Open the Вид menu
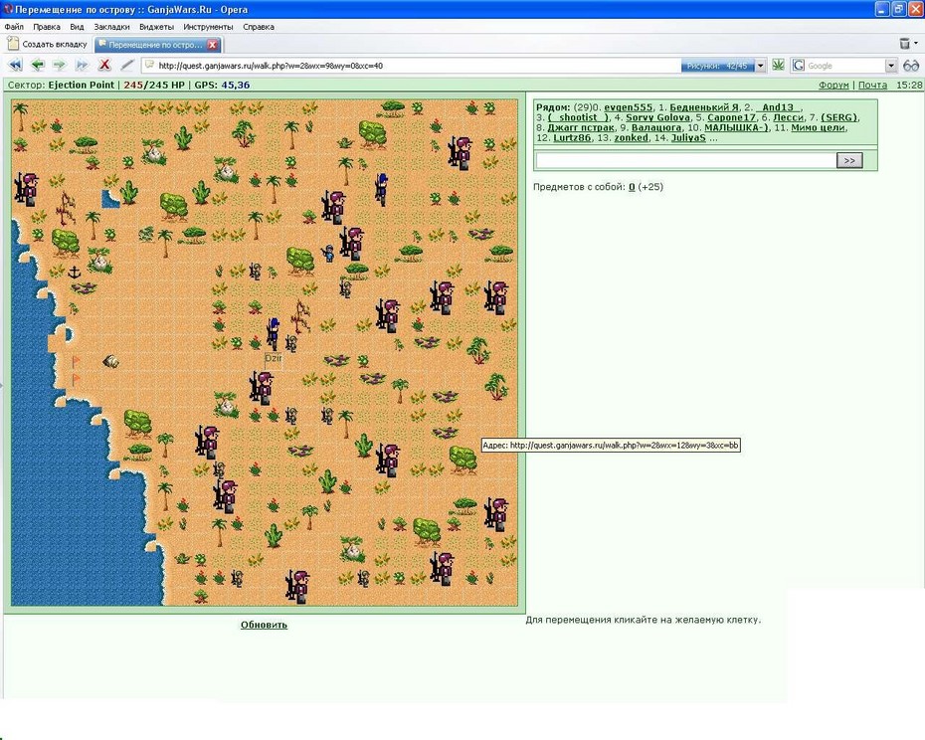 [x=77, y=27]
